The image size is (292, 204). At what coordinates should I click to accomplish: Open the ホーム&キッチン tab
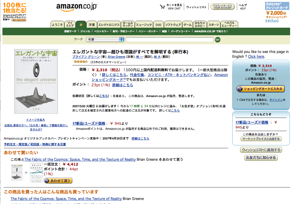(128, 24)
